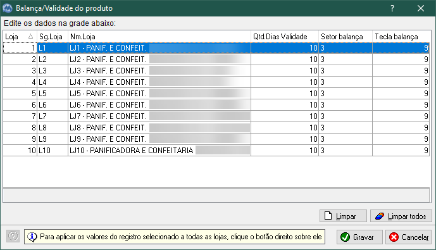Click the Gravar button
436x250 pixels.
(x=359, y=237)
